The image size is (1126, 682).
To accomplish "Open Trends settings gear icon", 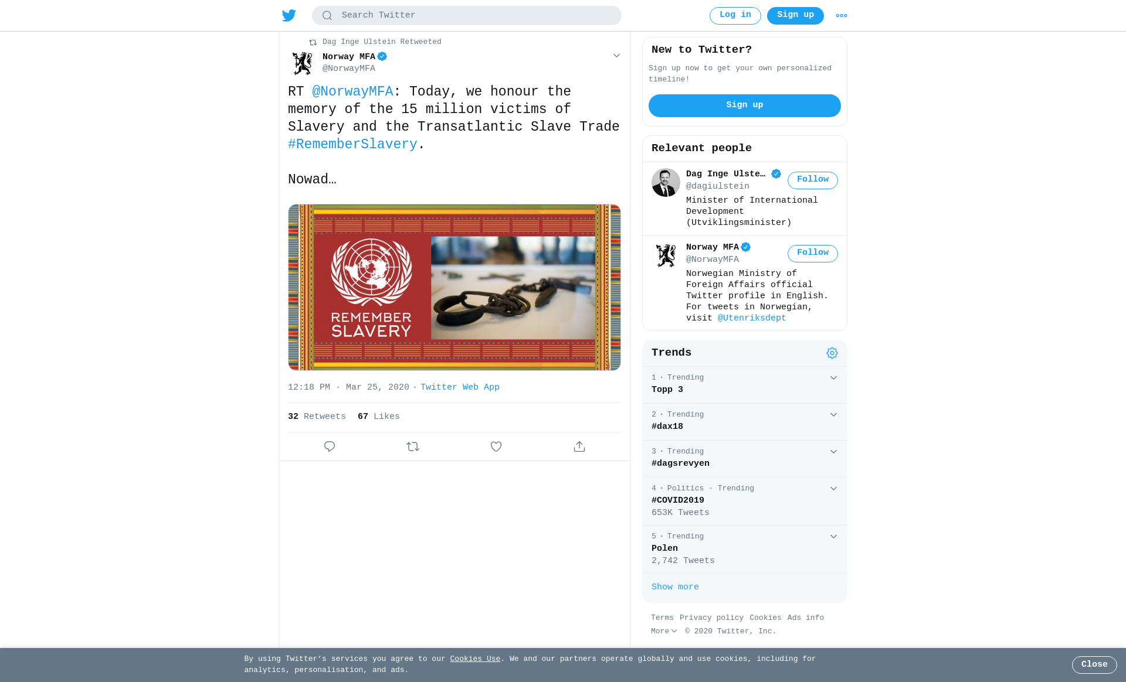I will (x=832, y=353).
